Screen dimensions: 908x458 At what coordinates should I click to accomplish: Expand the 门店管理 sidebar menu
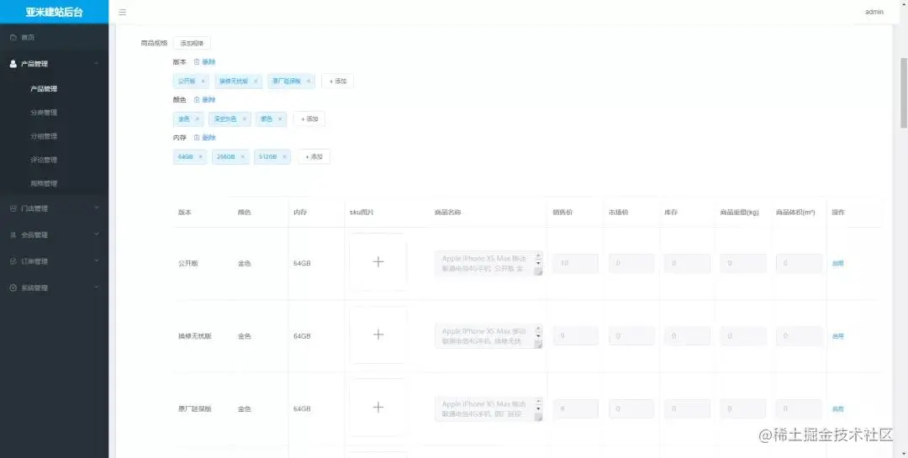(x=54, y=208)
